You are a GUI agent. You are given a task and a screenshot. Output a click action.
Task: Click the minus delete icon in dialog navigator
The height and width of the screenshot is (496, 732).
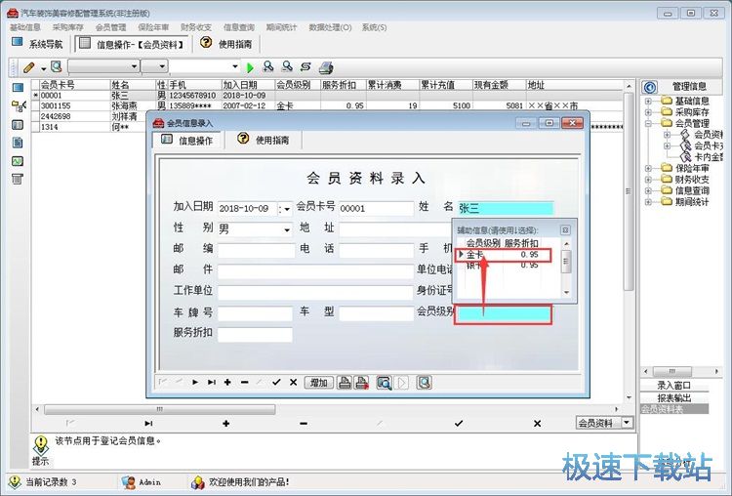click(244, 383)
